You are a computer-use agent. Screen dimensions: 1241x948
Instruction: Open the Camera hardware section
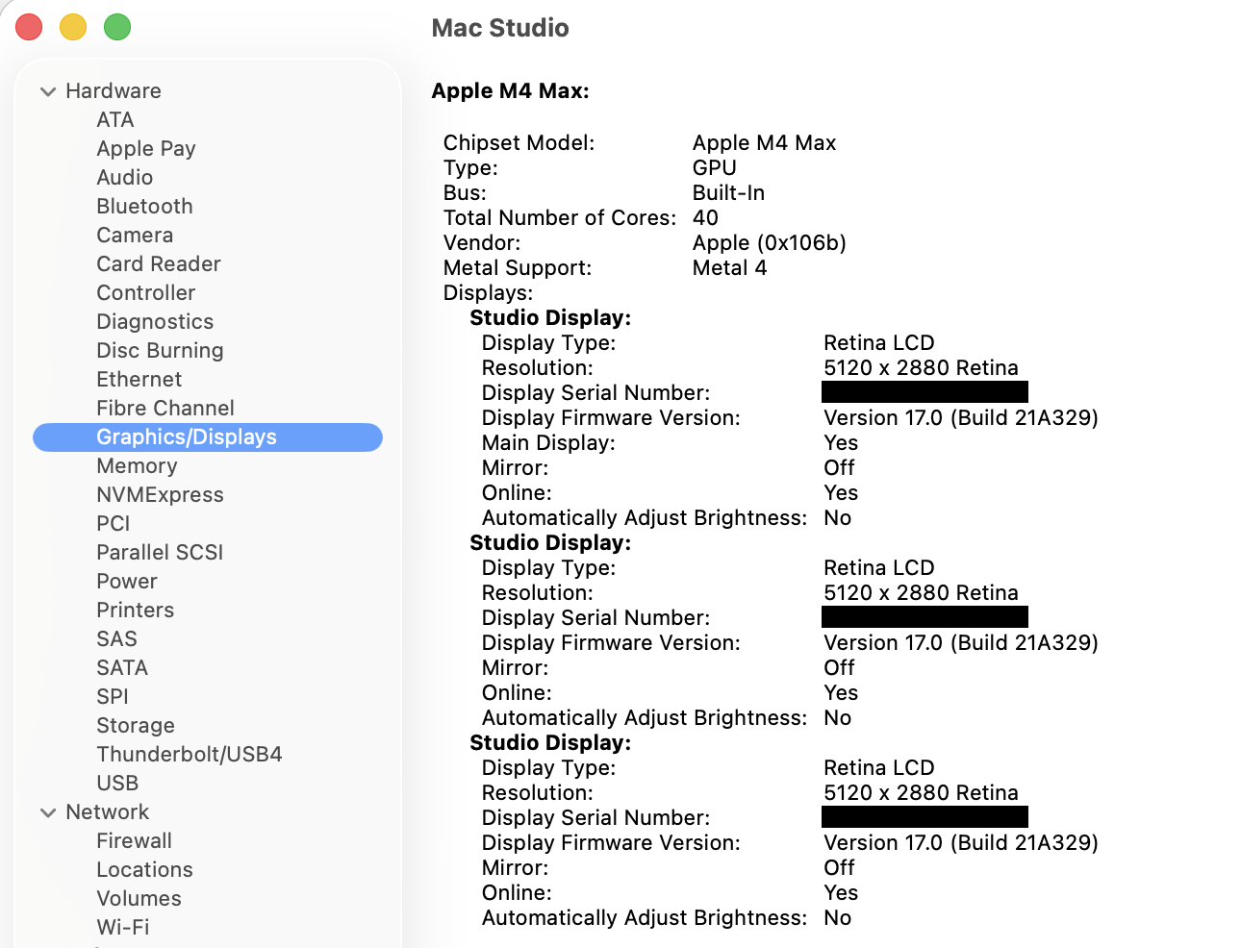135,235
